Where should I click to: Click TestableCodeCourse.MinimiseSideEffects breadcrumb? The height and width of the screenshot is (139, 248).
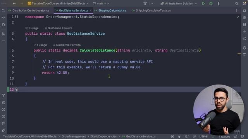[x=30, y=136]
